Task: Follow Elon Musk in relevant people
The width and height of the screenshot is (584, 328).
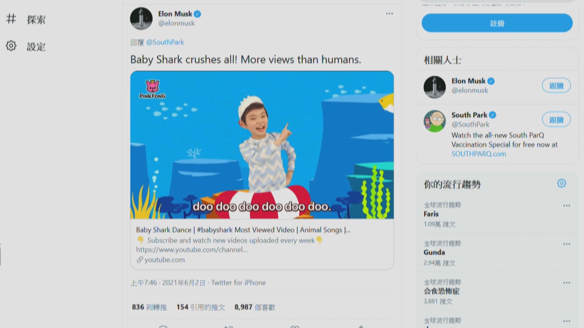Action: point(556,86)
